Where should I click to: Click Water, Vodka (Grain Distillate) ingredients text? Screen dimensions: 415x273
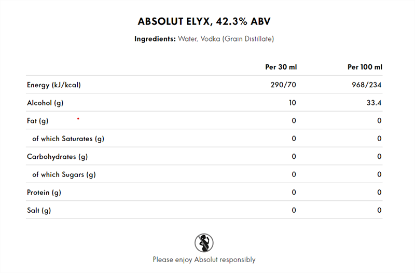[226, 39]
